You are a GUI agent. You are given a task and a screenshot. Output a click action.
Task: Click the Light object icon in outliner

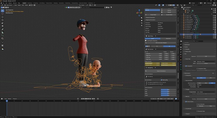click(x=186, y=12)
